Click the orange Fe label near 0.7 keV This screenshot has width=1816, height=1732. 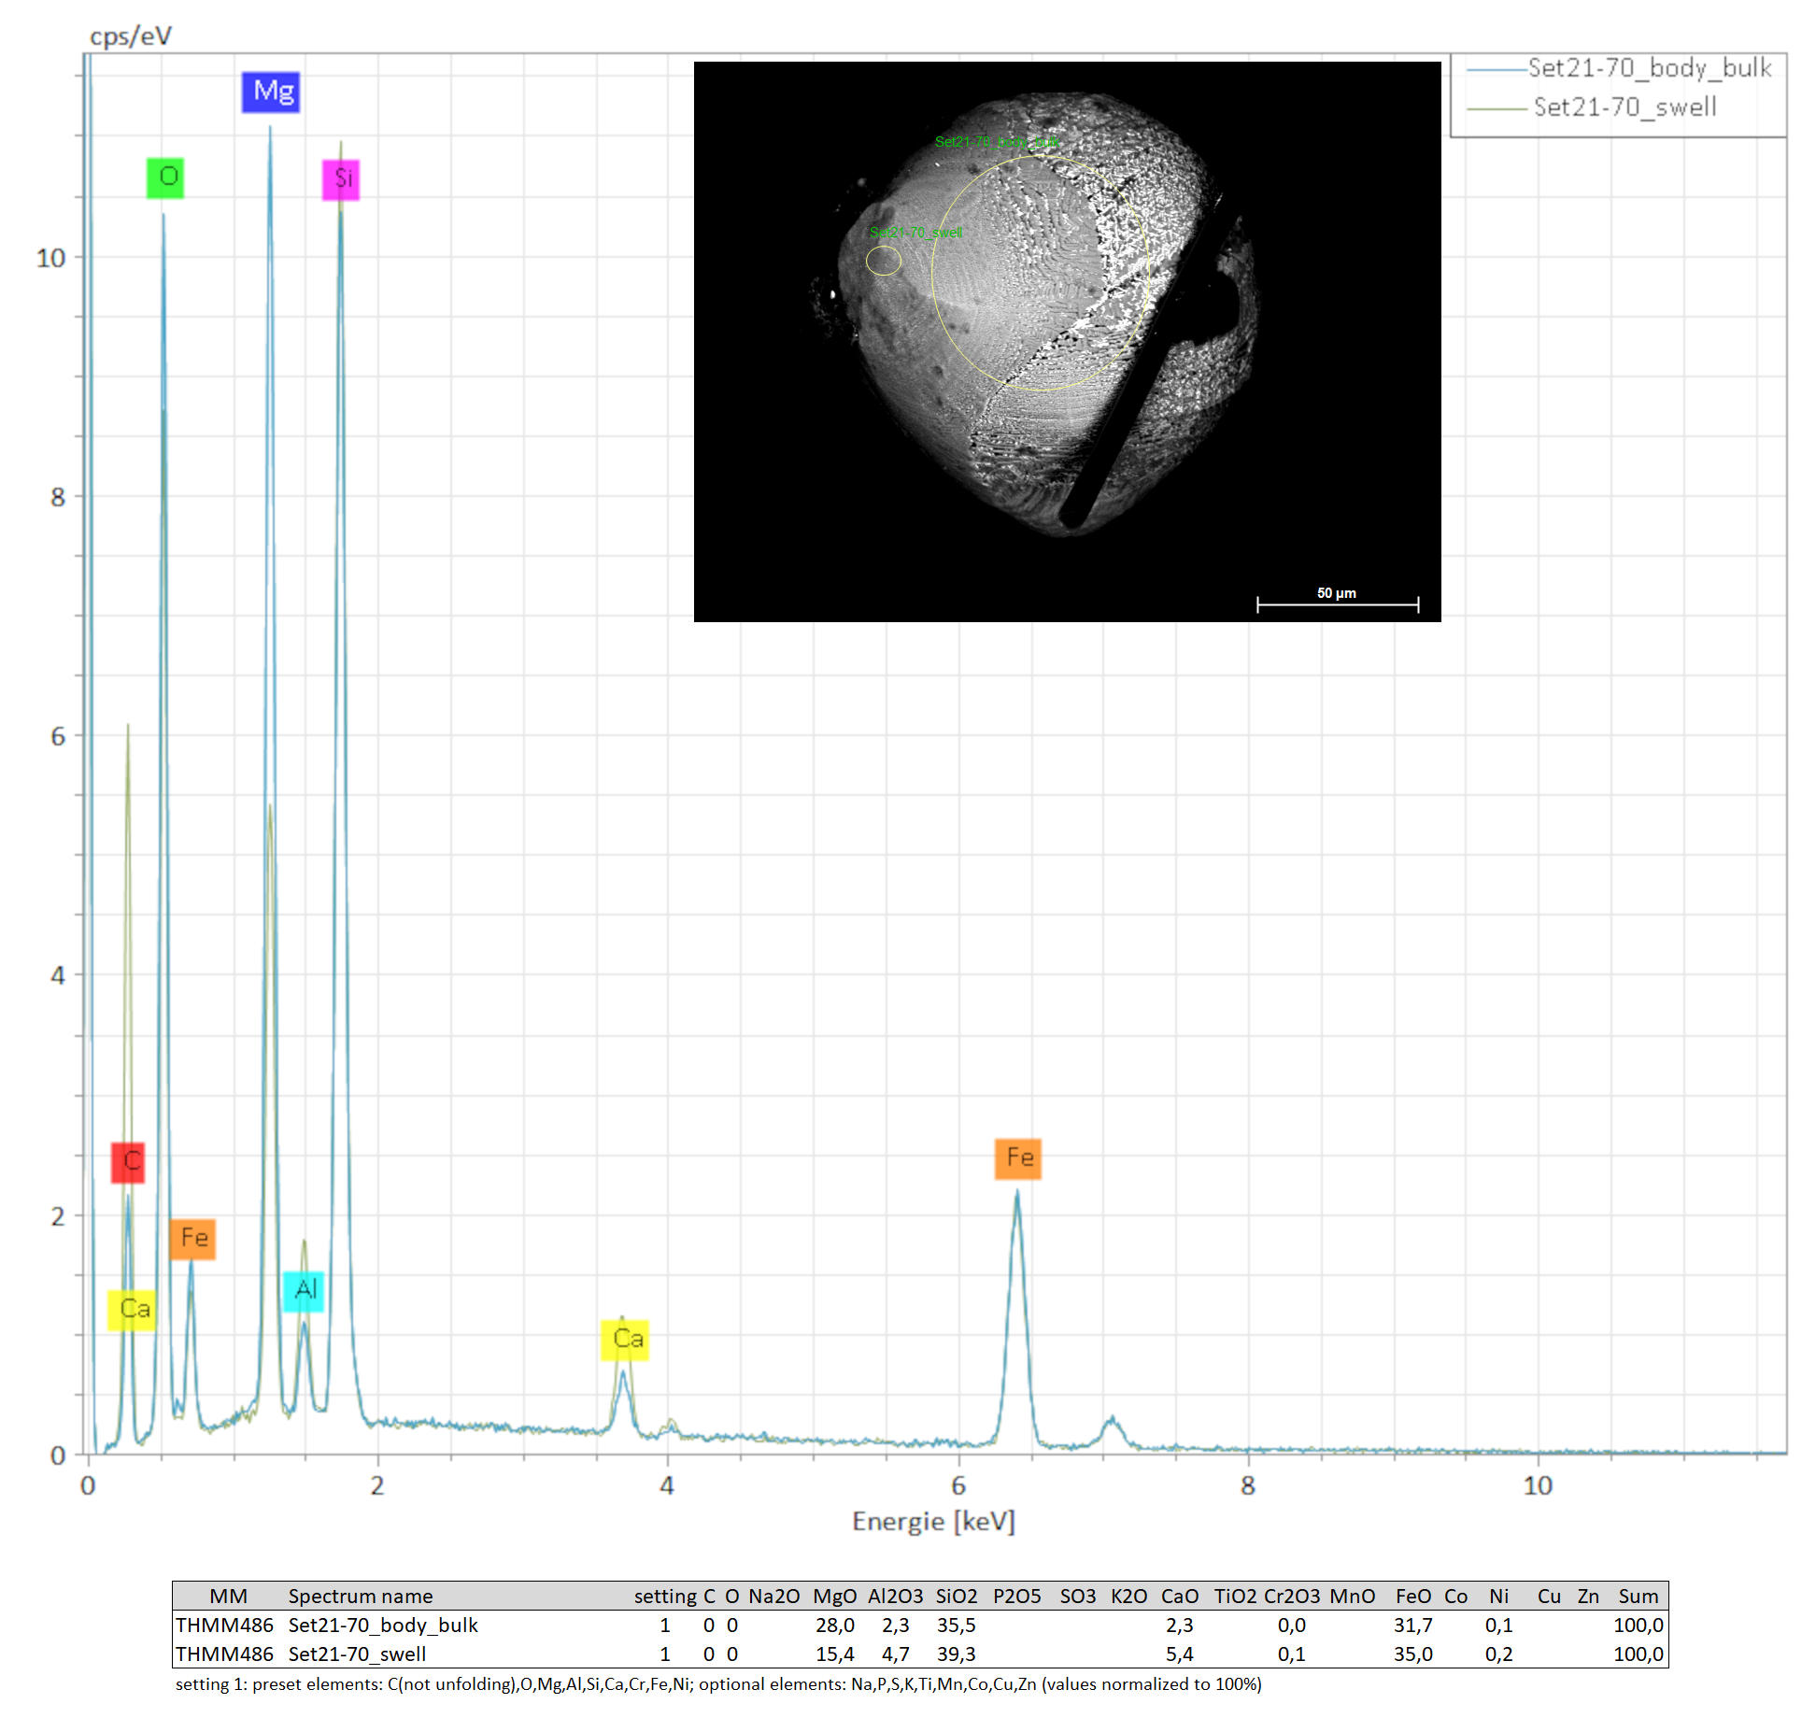[x=192, y=1238]
